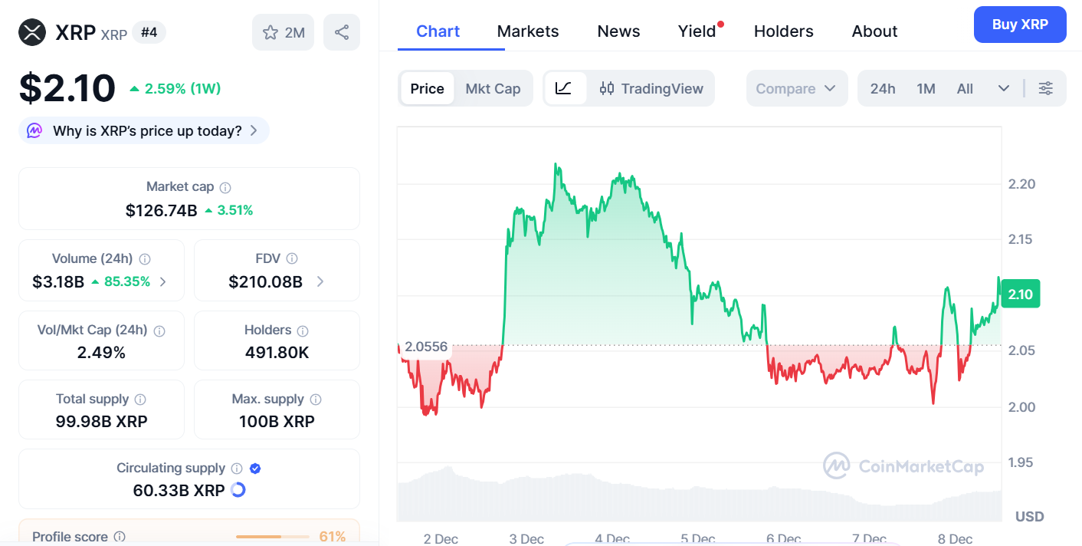Open the Compare dropdown
Viewport: 1082px width, 546px height.
click(x=796, y=88)
